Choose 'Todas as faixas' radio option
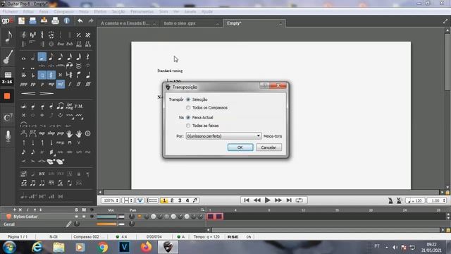This screenshot has height=254, width=451. click(x=188, y=126)
